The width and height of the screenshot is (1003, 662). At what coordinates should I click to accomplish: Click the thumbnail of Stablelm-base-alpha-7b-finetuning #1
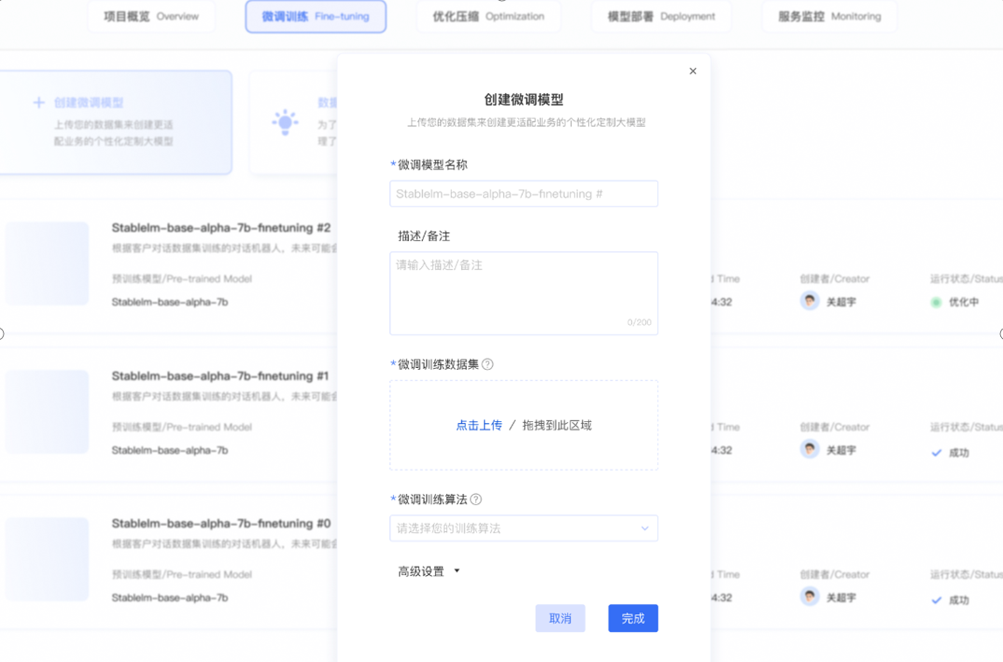click(47, 412)
